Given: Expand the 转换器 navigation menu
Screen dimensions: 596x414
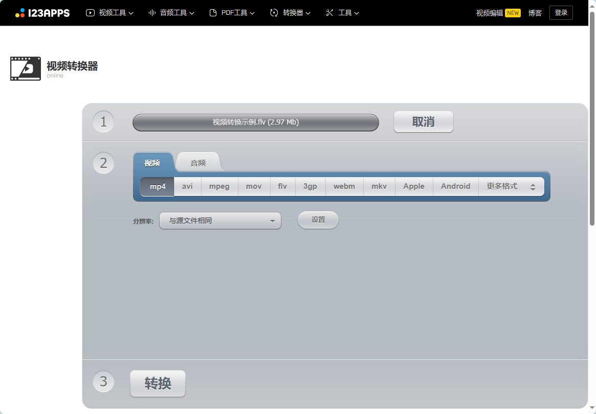Looking at the screenshot, I should [290, 12].
